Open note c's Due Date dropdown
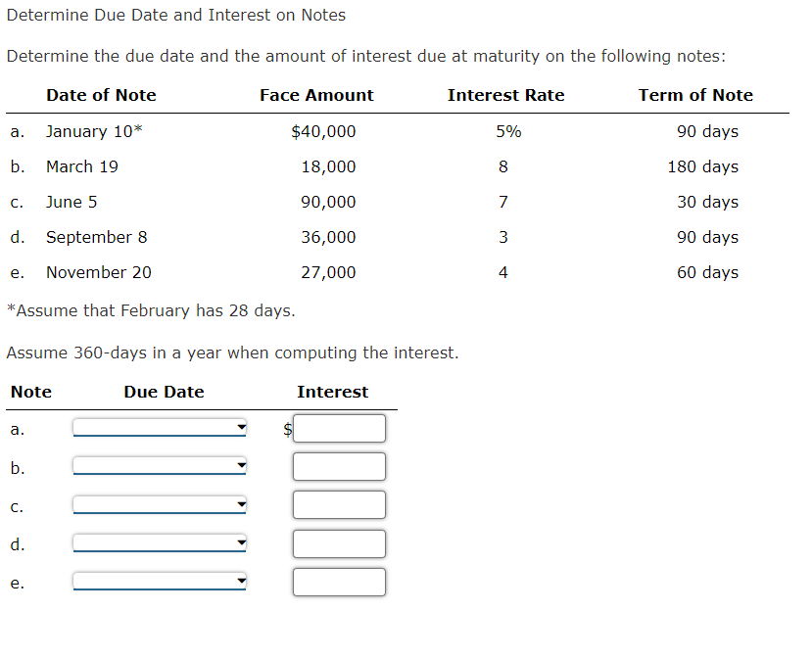 (x=160, y=505)
